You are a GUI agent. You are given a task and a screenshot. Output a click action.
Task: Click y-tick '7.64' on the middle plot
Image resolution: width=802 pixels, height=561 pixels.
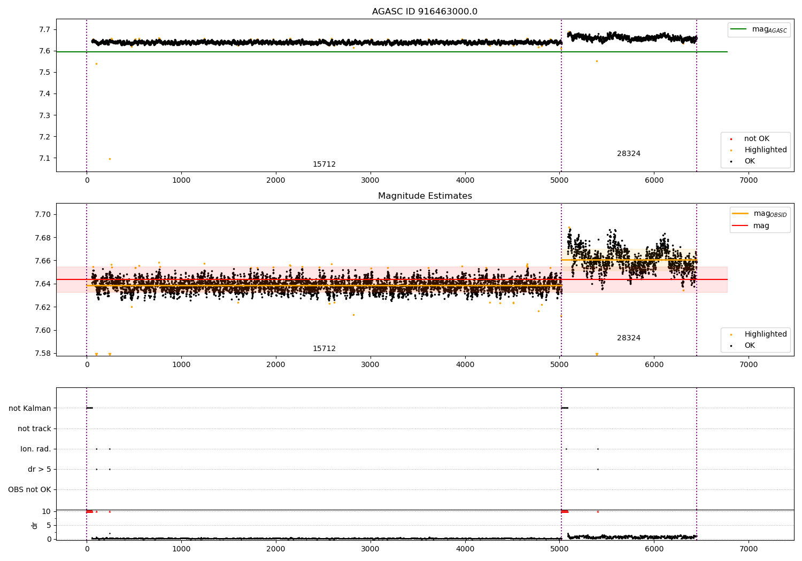point(43,284)
